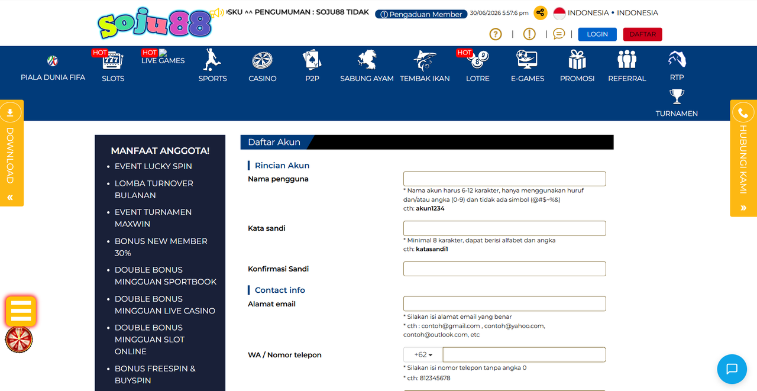Click EVENT TURNAMEN MAXWIN list item

153,218
